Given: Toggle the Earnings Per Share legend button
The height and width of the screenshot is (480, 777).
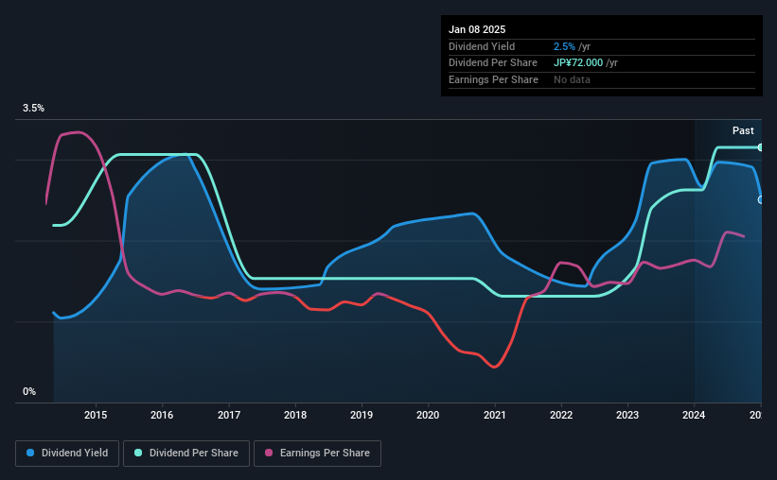Looking at the screenshot, I should [x=317, y=454].
